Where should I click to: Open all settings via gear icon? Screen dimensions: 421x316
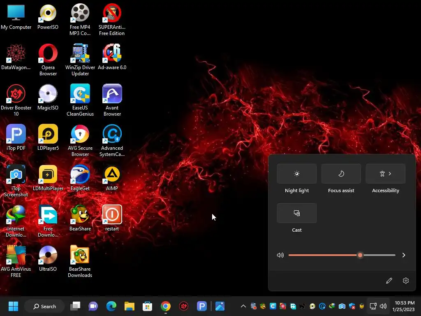406,281
